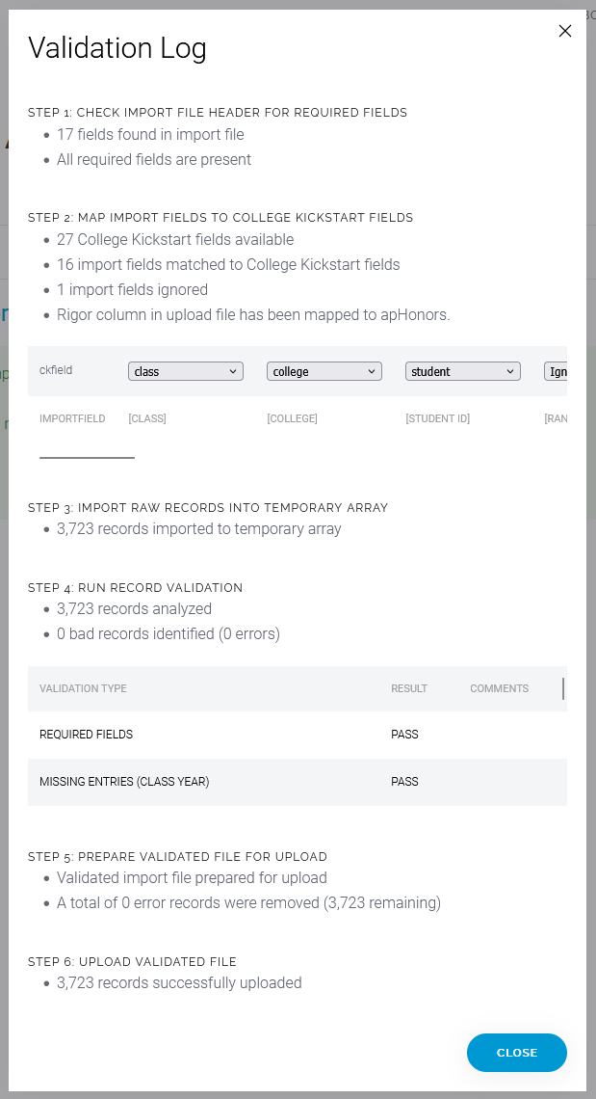The height and width of the screenshot is (1099, 596).
Task: Click the 'STEP 6: UPLOAD VALIDATED FILE' heading
Action: pyautogui.click(x=132, y=962)
